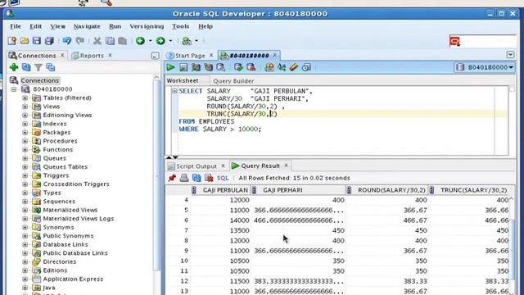Click the search input field top right
The height and width of the screenshot is (295, 524).
click(488, 42)
